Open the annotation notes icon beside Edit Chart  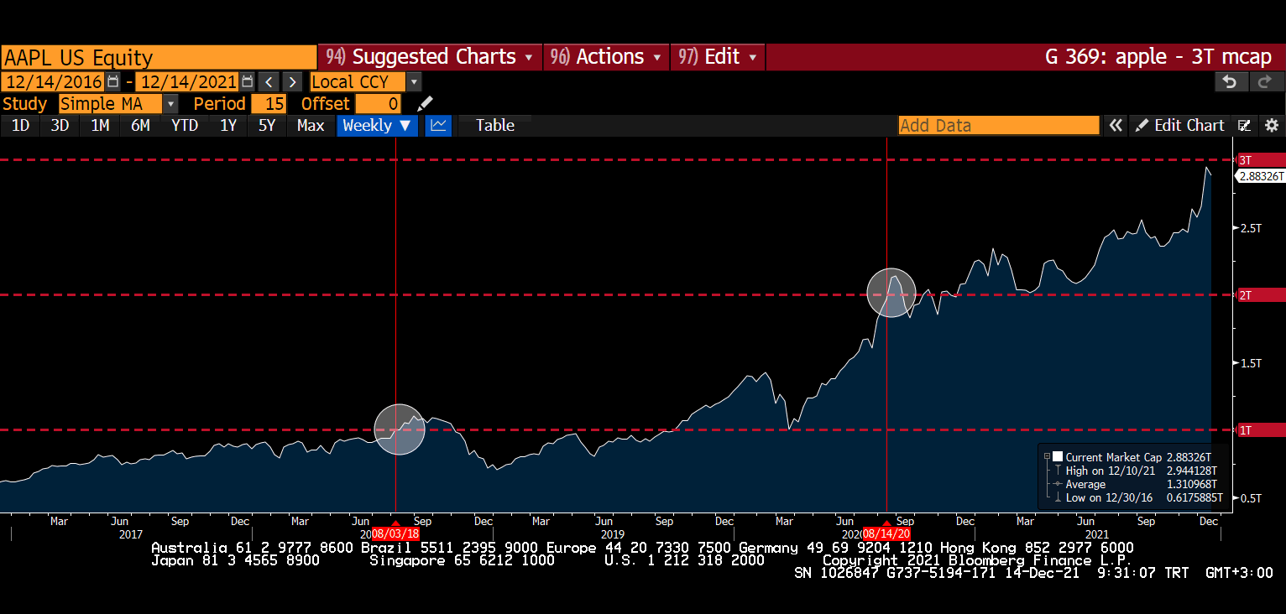1245,125
